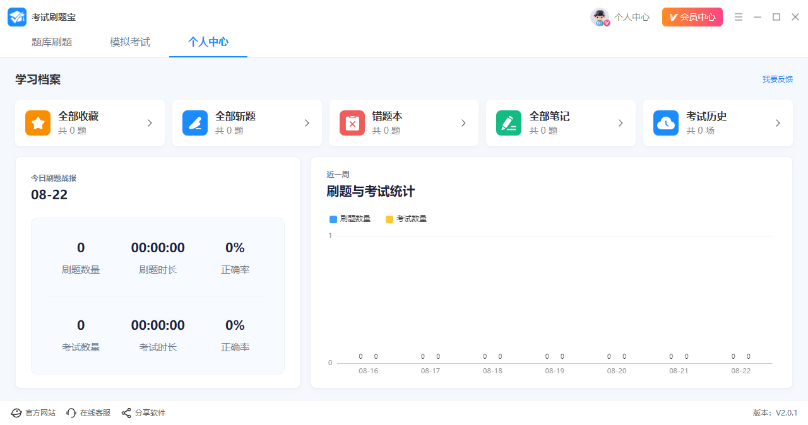
Task: Open the user avatar profile icon
Action: (600, 17)
